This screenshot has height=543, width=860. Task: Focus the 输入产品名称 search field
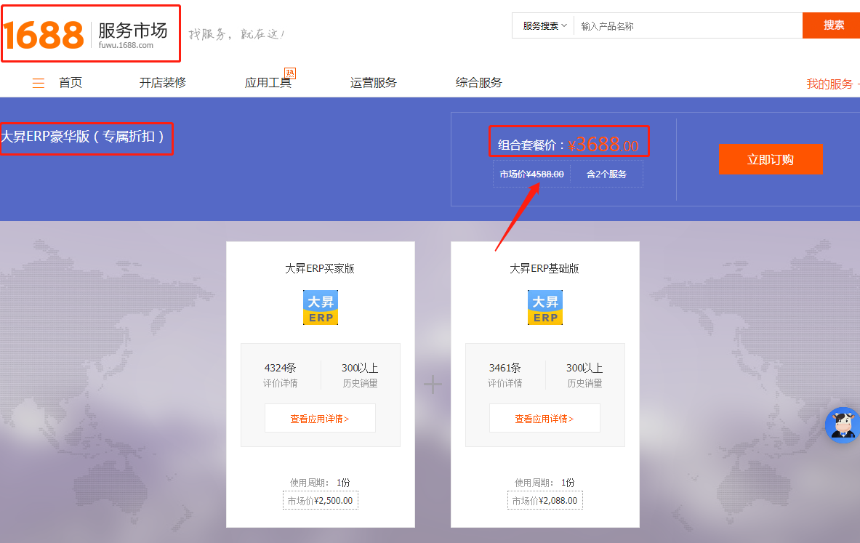tap(688, 25)
